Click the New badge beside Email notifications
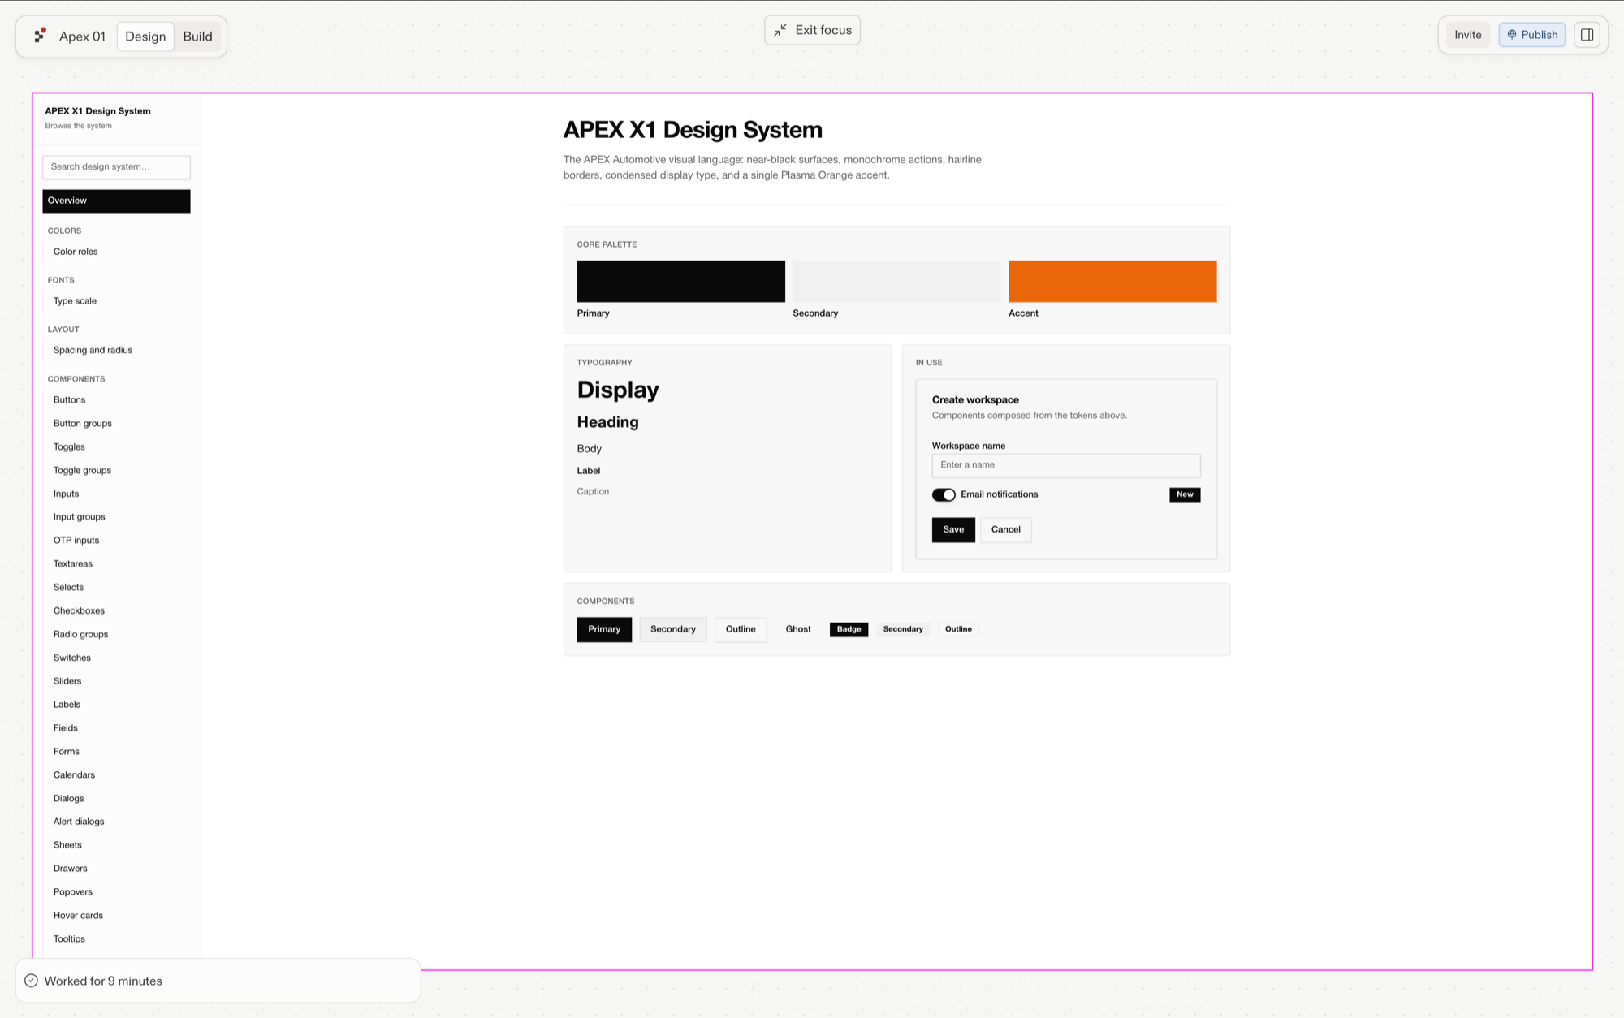The height and width of the screenshot is (1018, 1624). (x=1185, y=494)
